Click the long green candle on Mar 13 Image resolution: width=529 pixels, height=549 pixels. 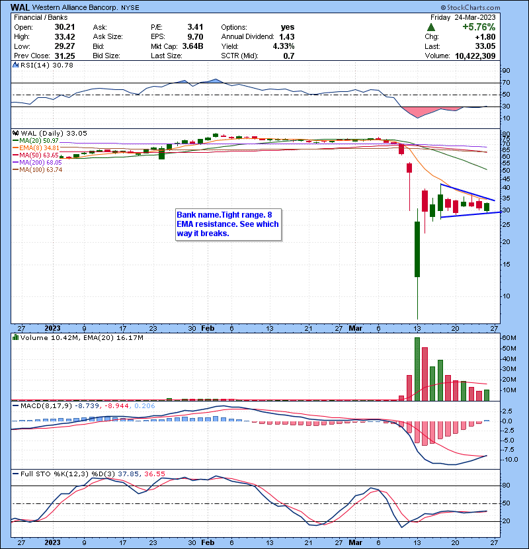click(417, 249)
